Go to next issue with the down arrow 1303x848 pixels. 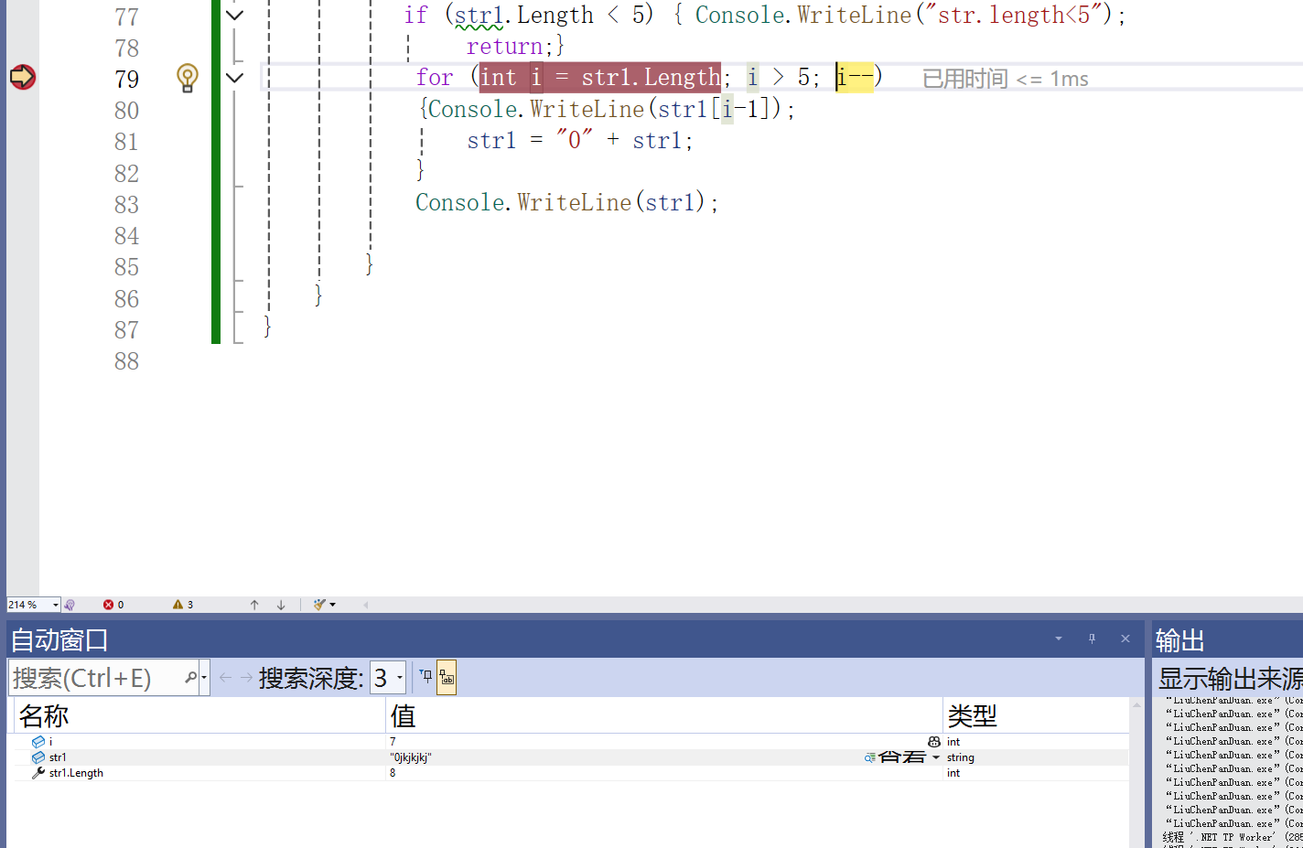(x=281, y=605)
